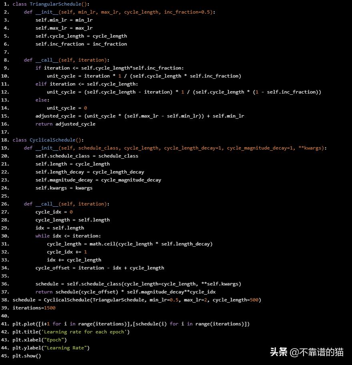Screen dimensions: 352x365
Task: Click the plt.xlabel("Epoch") line
Action: pos(40,340)
